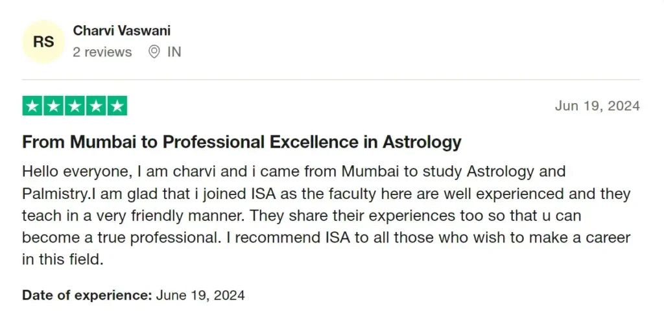Open the review title about Professional Excellence
This screenshot has width=664, height=315.
(241, 143)
